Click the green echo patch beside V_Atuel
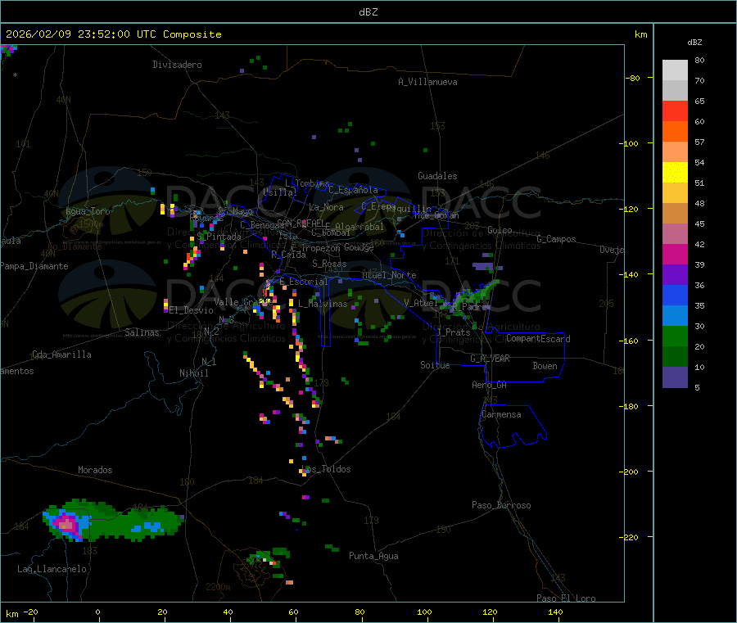Screen dimensions: 737x623 [x=472, y=298]
